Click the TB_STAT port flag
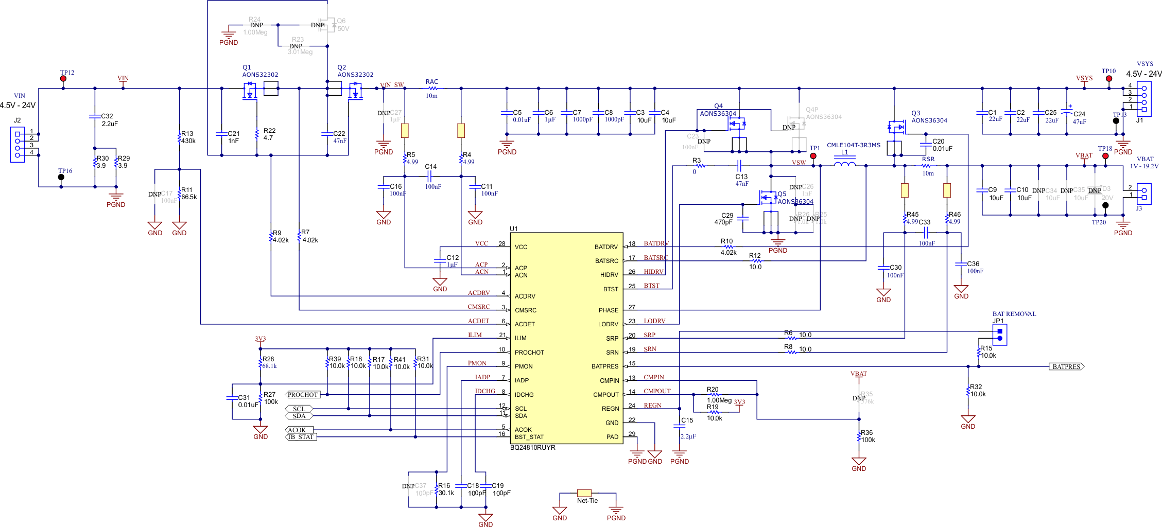Screen dimensions: 1162x527 (301, 437)
